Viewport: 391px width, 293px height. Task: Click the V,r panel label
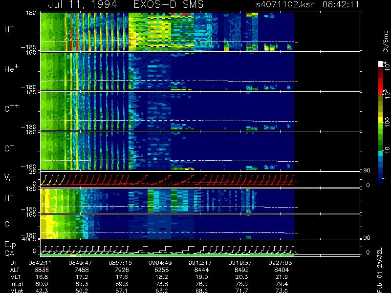tap(9, 177)
